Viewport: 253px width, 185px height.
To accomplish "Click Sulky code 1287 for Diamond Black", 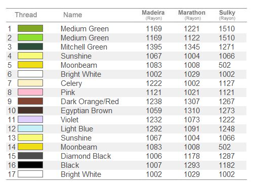I will [x=227, y=156].
